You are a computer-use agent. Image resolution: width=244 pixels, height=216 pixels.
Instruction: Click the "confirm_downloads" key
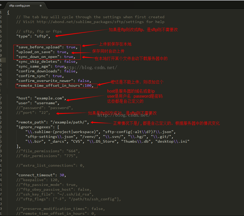coord(38,71)
